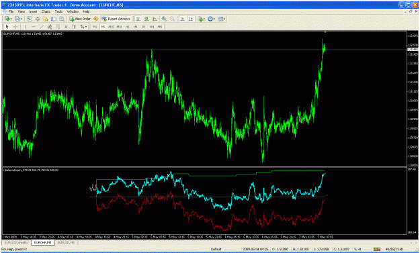The width and height of the screenshot is (420, 253).
Task: Switch to the EURUSD,Weekly chart tab
Action: click(16, 242)
